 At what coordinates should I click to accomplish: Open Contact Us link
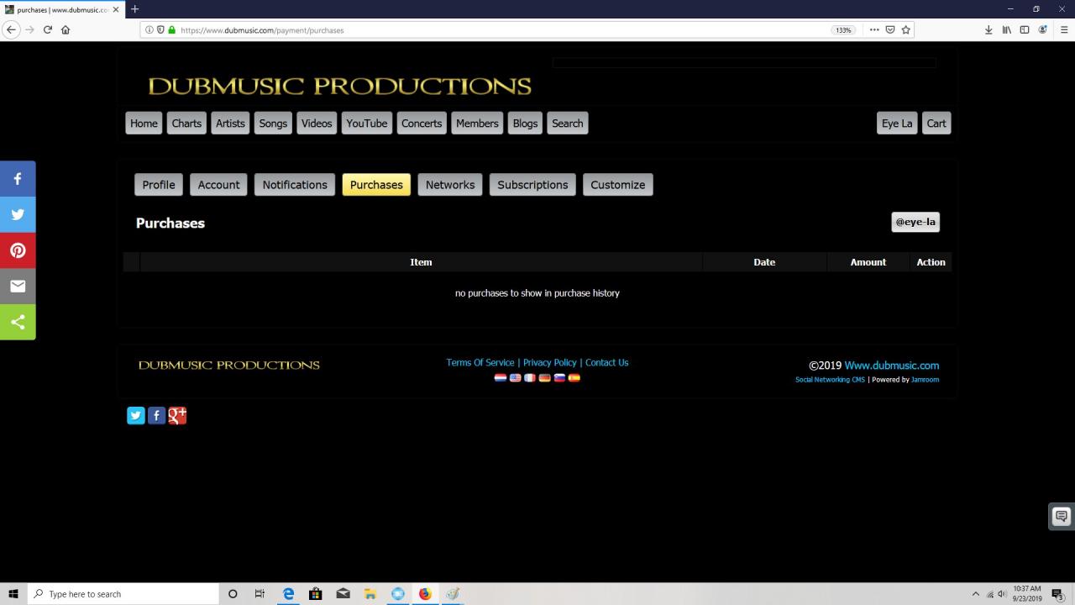pyautogui.click(x=607, y=363)
